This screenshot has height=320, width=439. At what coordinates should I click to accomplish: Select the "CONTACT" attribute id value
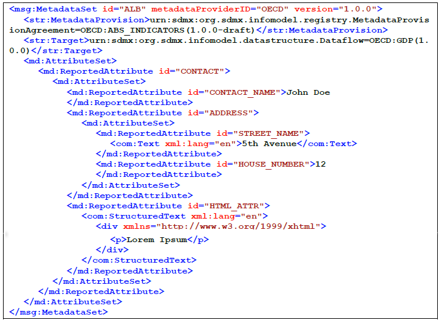[x=199, y=71]
